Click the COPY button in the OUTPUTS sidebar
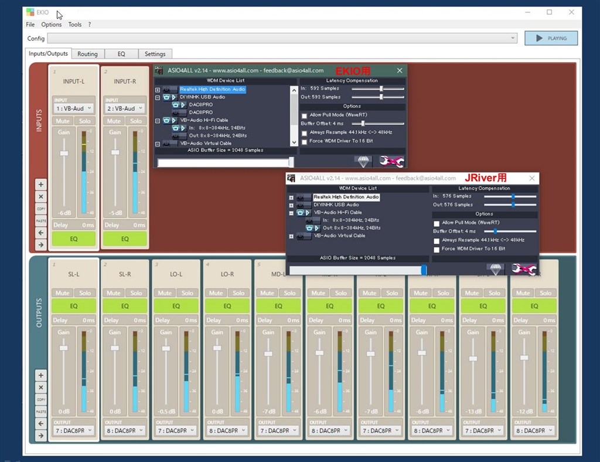 pos(40,400)
